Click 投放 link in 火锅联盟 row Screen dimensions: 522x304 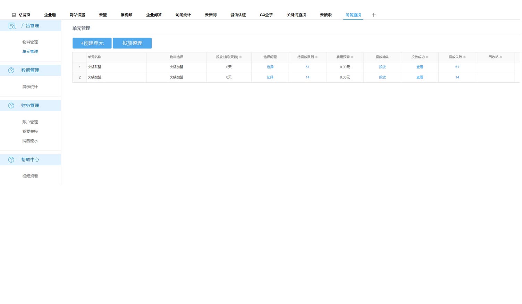click(x=382, y=67)
